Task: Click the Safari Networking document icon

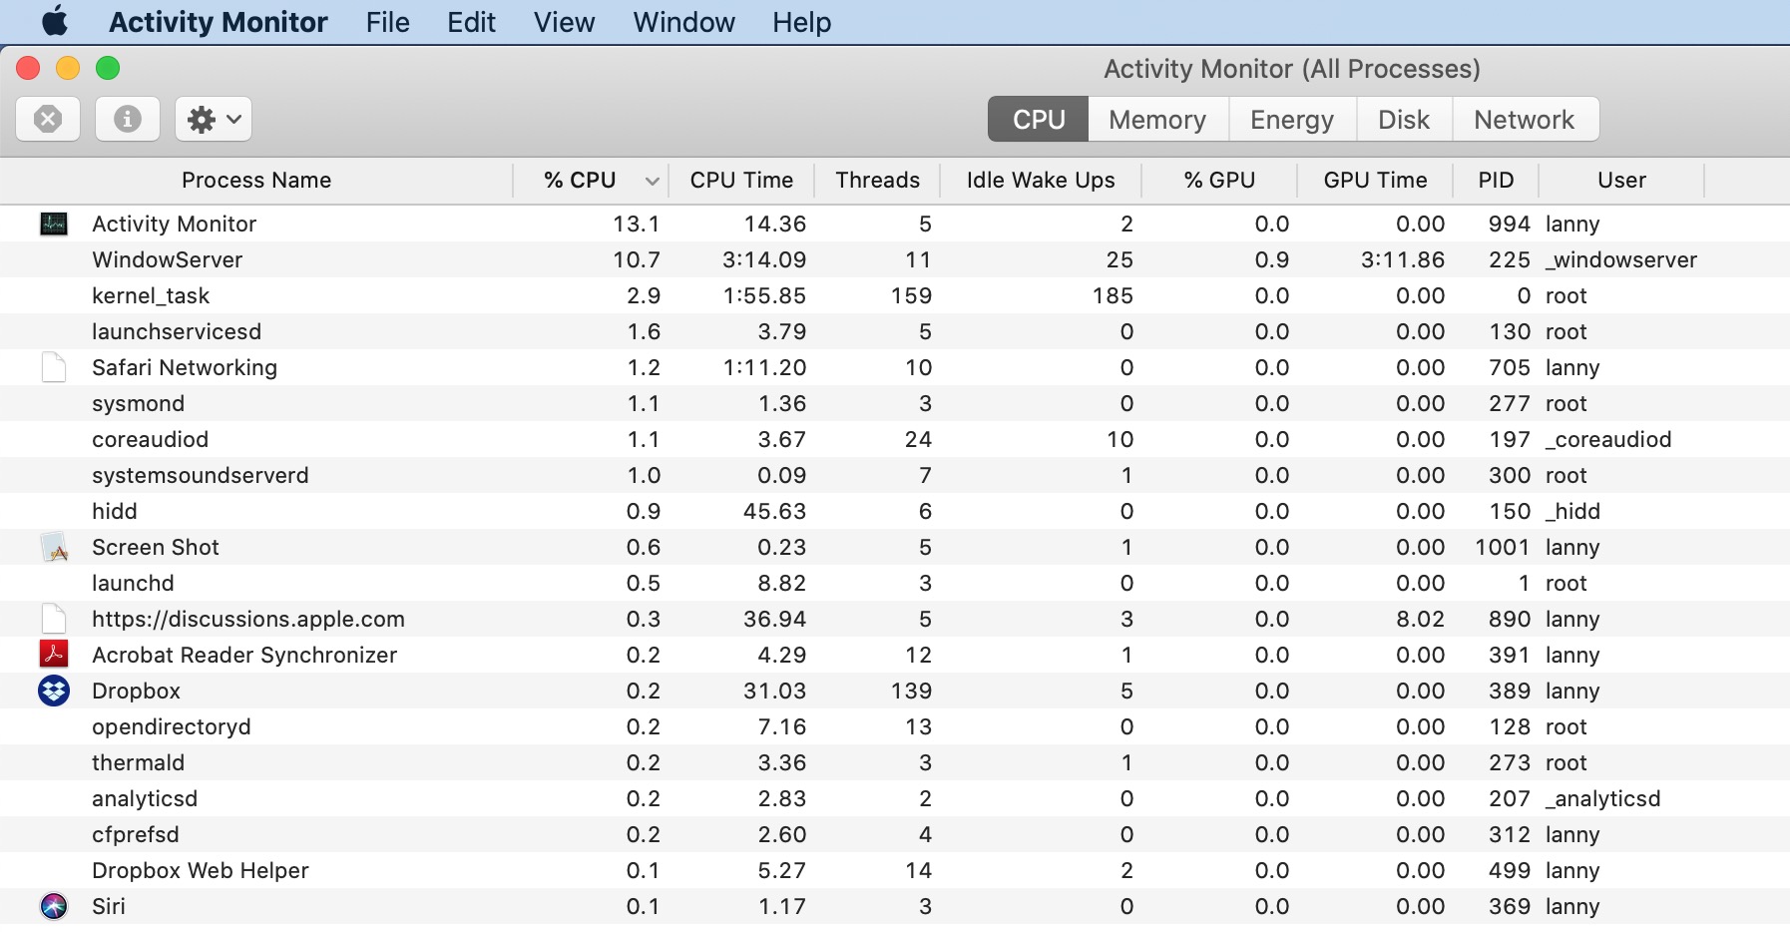Action: click(x=54, y=367)
